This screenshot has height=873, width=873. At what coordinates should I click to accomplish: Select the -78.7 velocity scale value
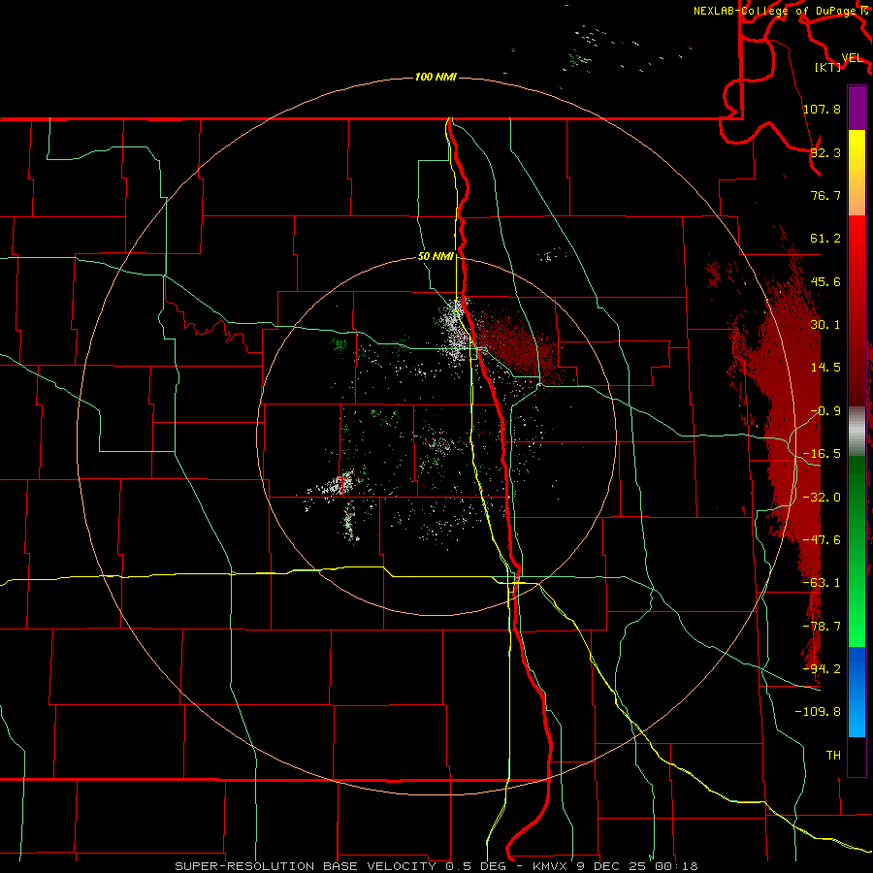pos(822,627)
